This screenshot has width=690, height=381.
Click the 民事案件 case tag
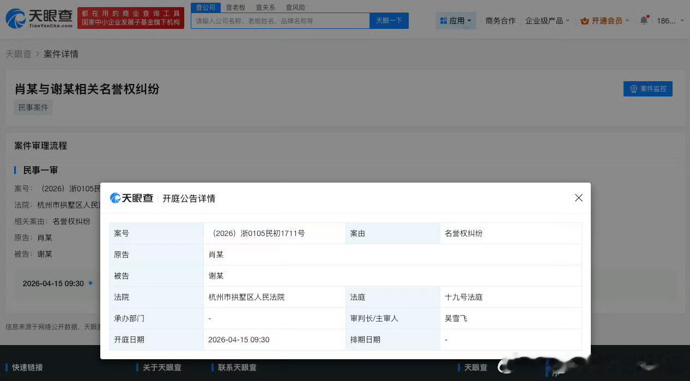[x=33, y=107]
